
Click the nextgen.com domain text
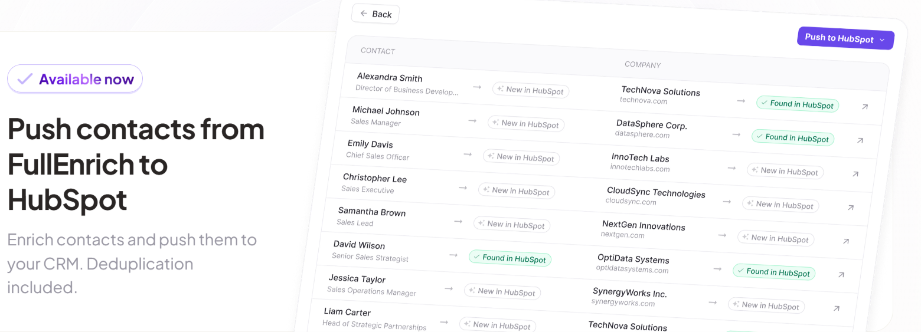tap(622, 235)
